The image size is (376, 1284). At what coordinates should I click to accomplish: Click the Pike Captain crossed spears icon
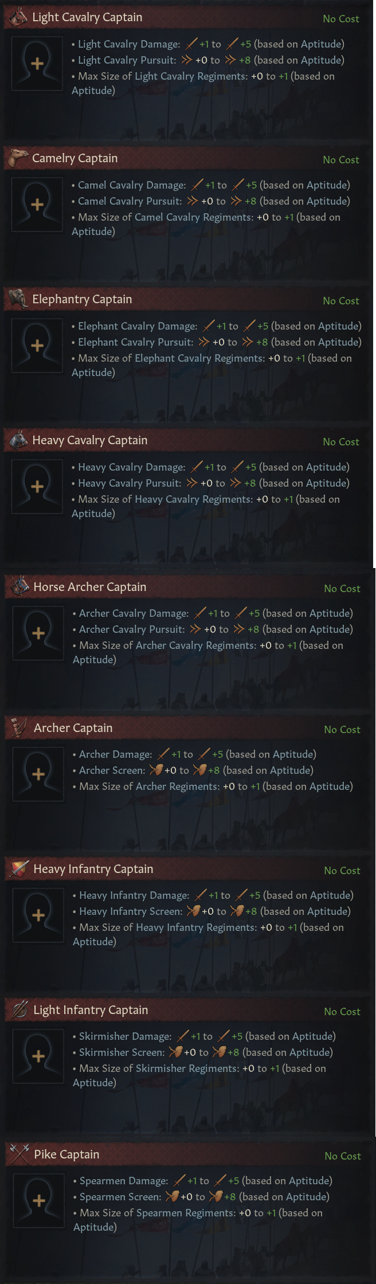point(19,1154)
